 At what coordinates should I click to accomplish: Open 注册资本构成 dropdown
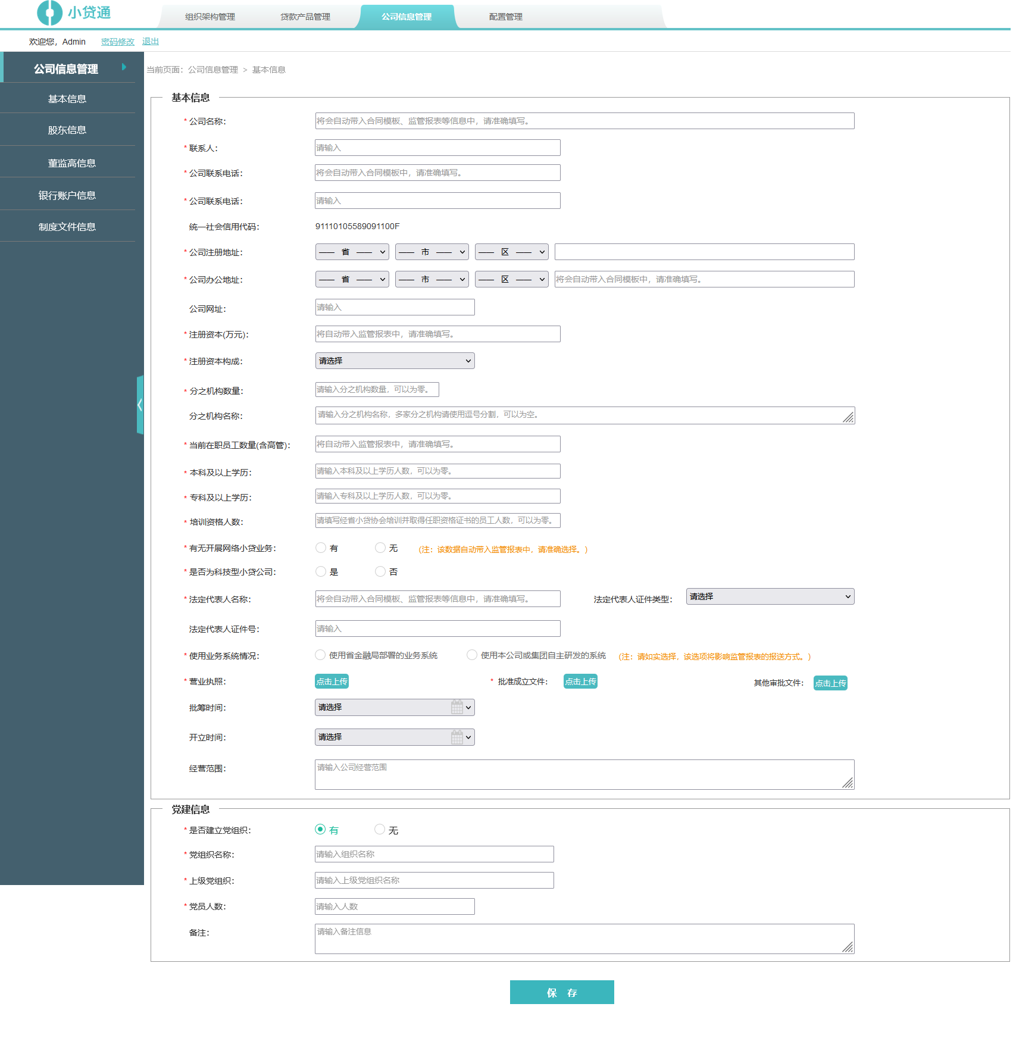(395, 361)
